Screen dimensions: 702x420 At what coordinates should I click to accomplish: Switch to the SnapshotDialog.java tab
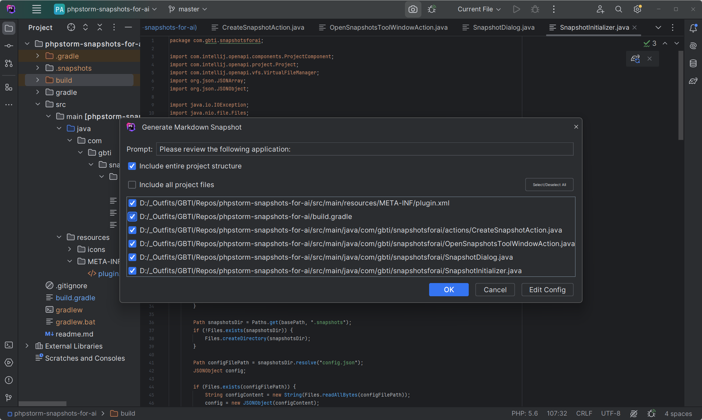click(503, 27)
